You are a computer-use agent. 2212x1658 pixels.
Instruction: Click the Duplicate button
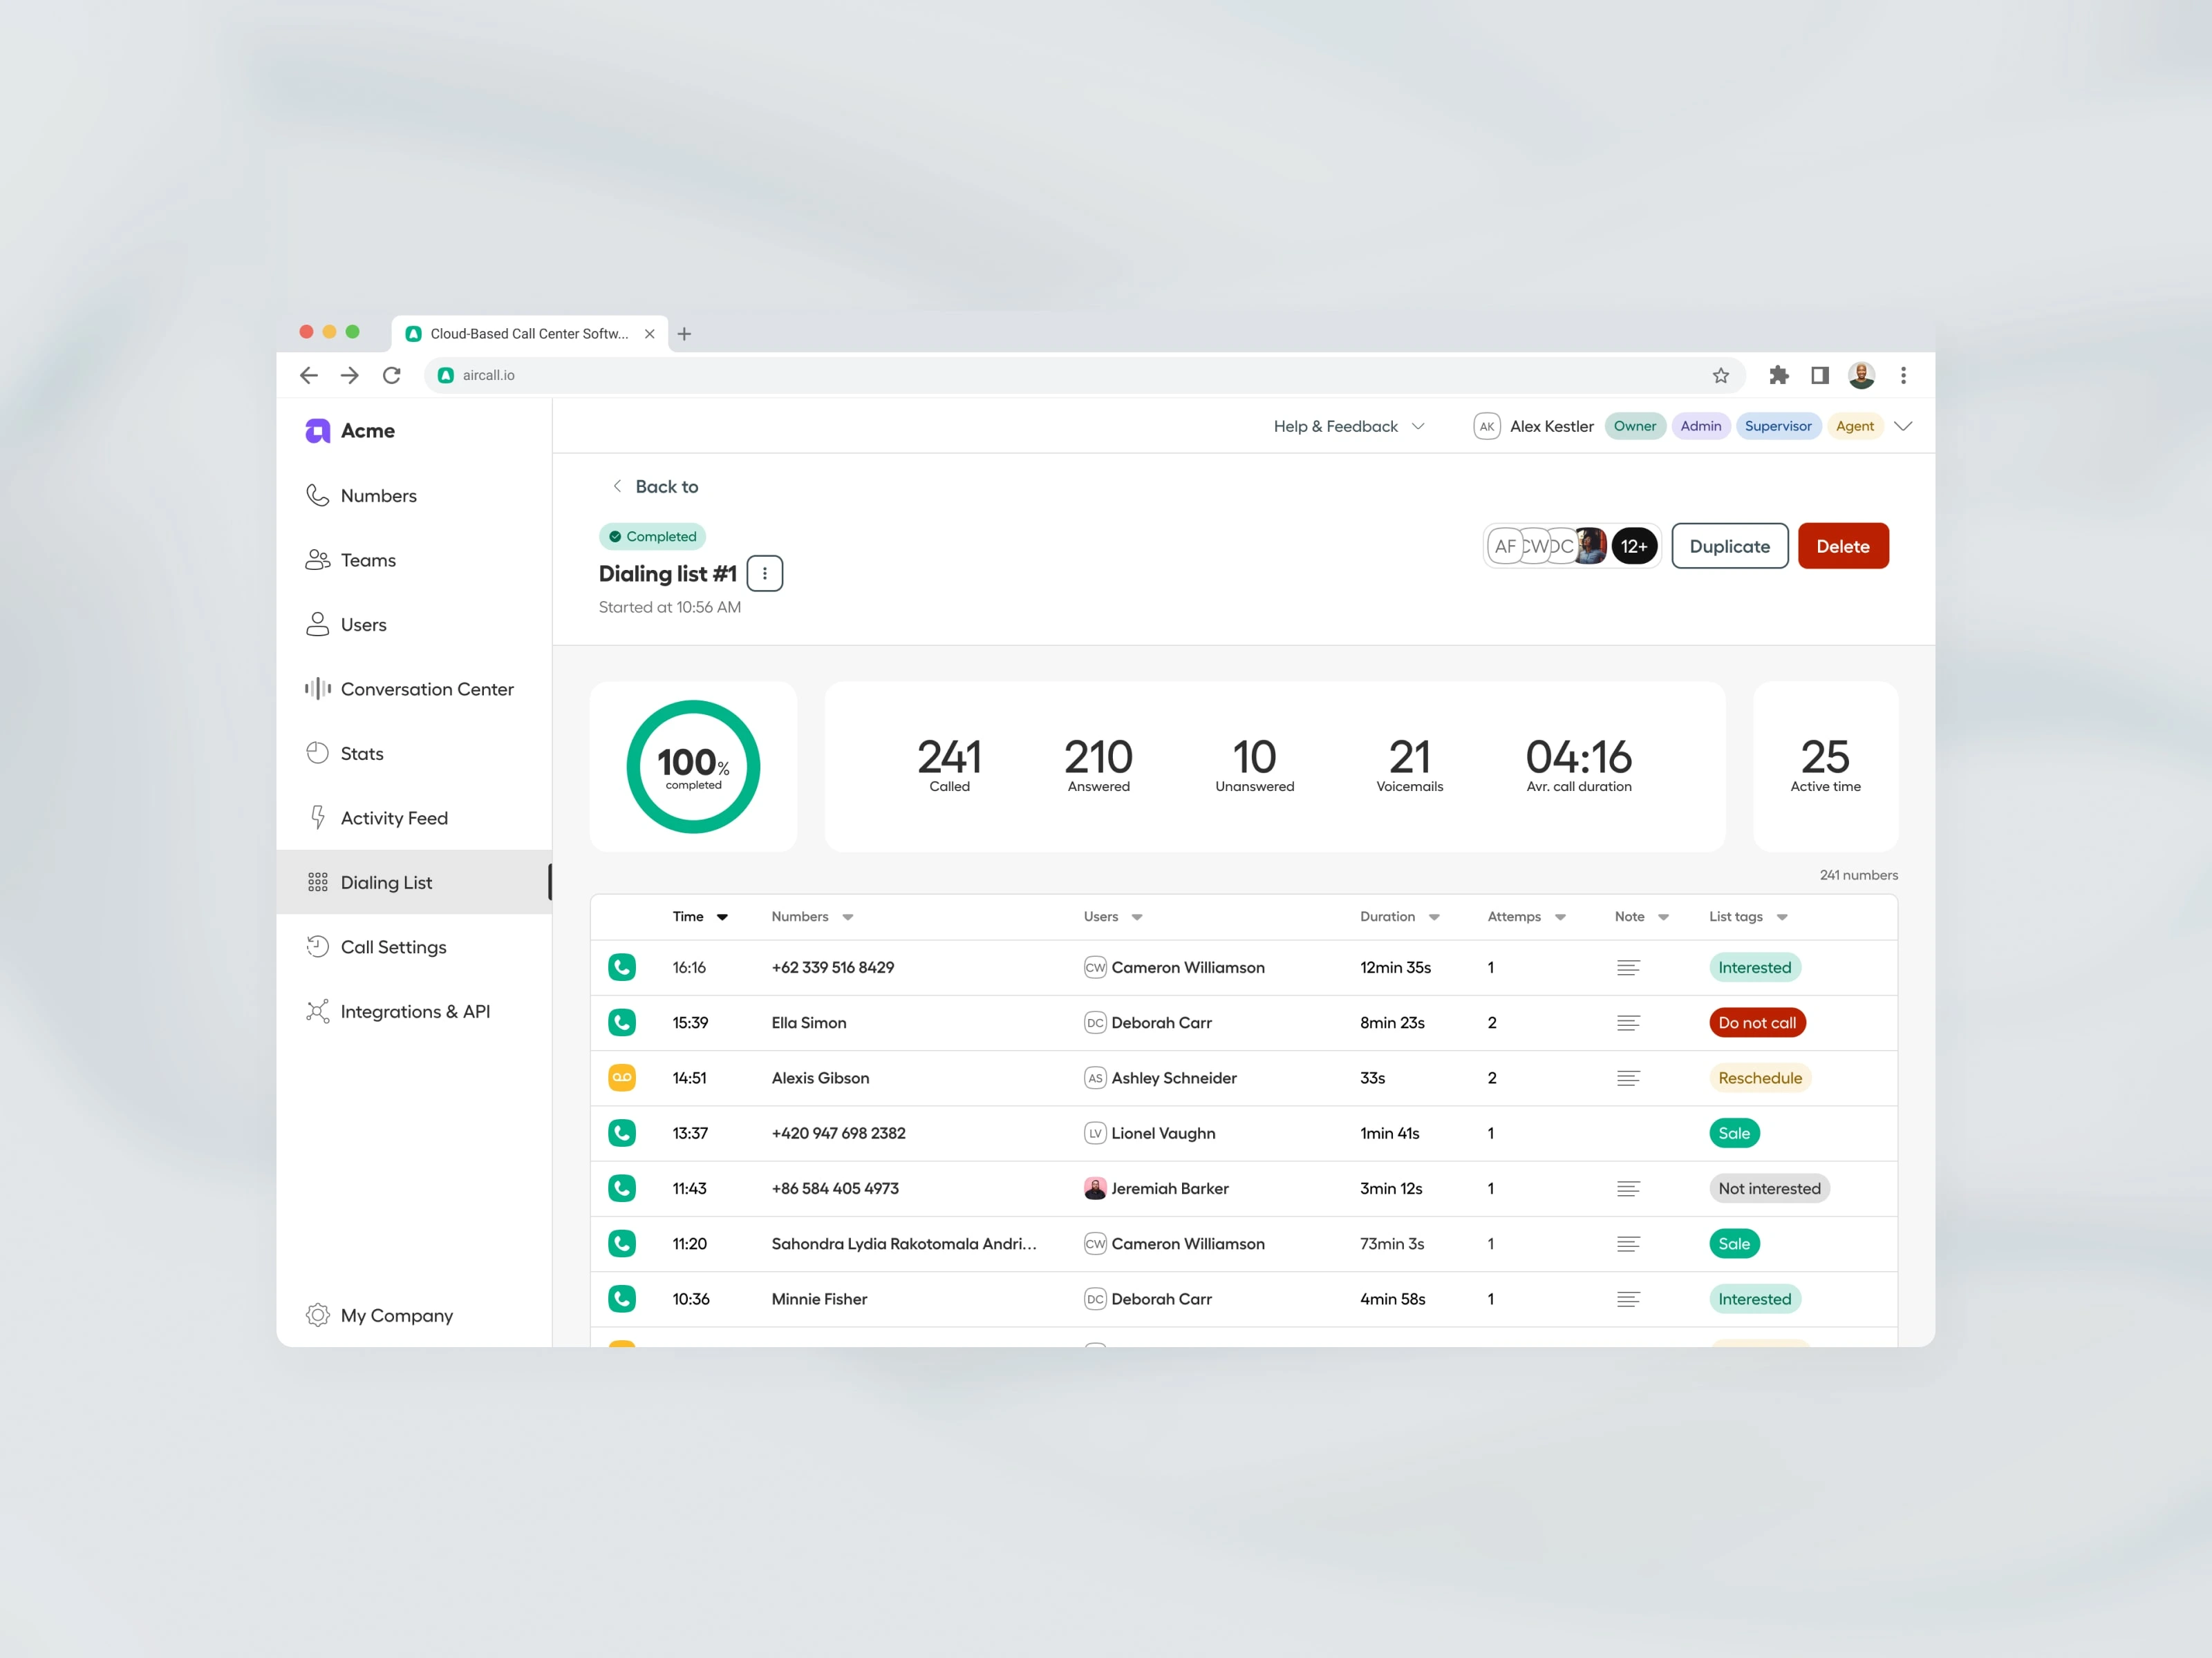(x=1729, y=546)
